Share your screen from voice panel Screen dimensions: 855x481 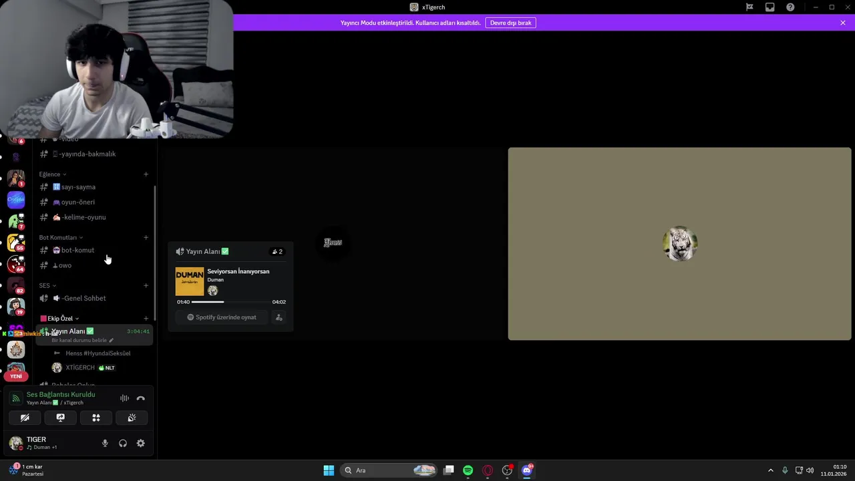(x=60, y=418)
